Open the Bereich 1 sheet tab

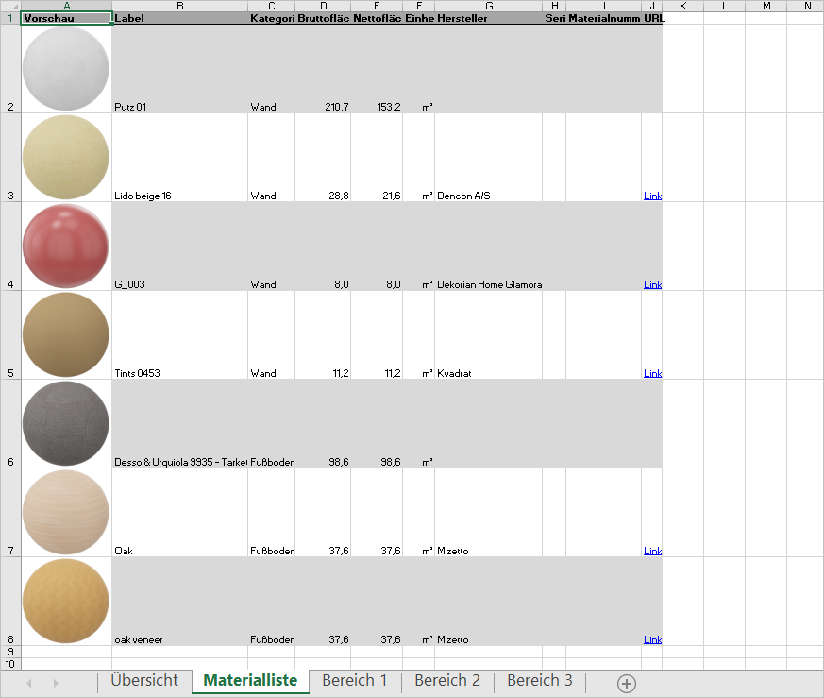[354, 681]
